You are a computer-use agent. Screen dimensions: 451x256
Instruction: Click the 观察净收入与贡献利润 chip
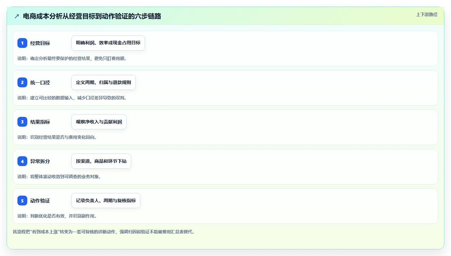click(99, 122)
